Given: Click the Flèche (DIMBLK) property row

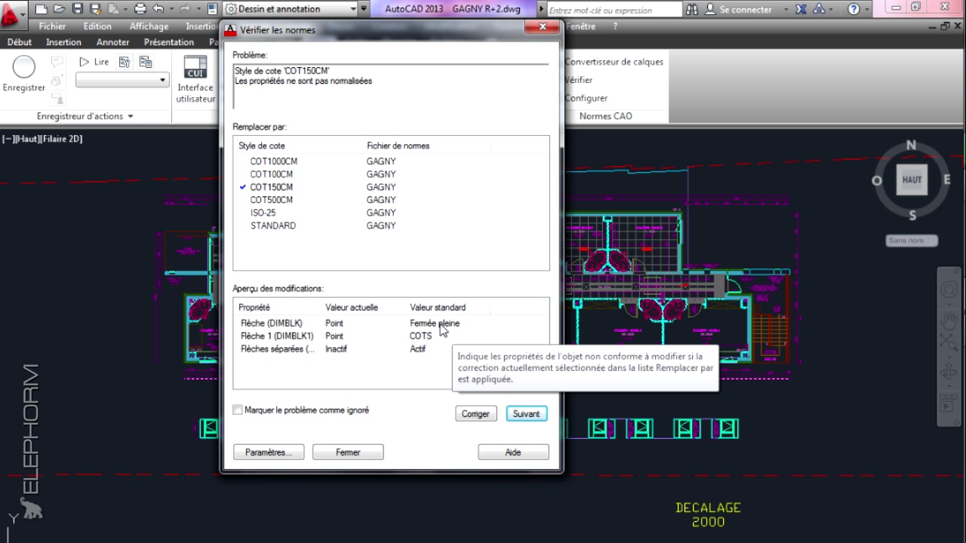Looking at the screenshot, I should (391, 323).
